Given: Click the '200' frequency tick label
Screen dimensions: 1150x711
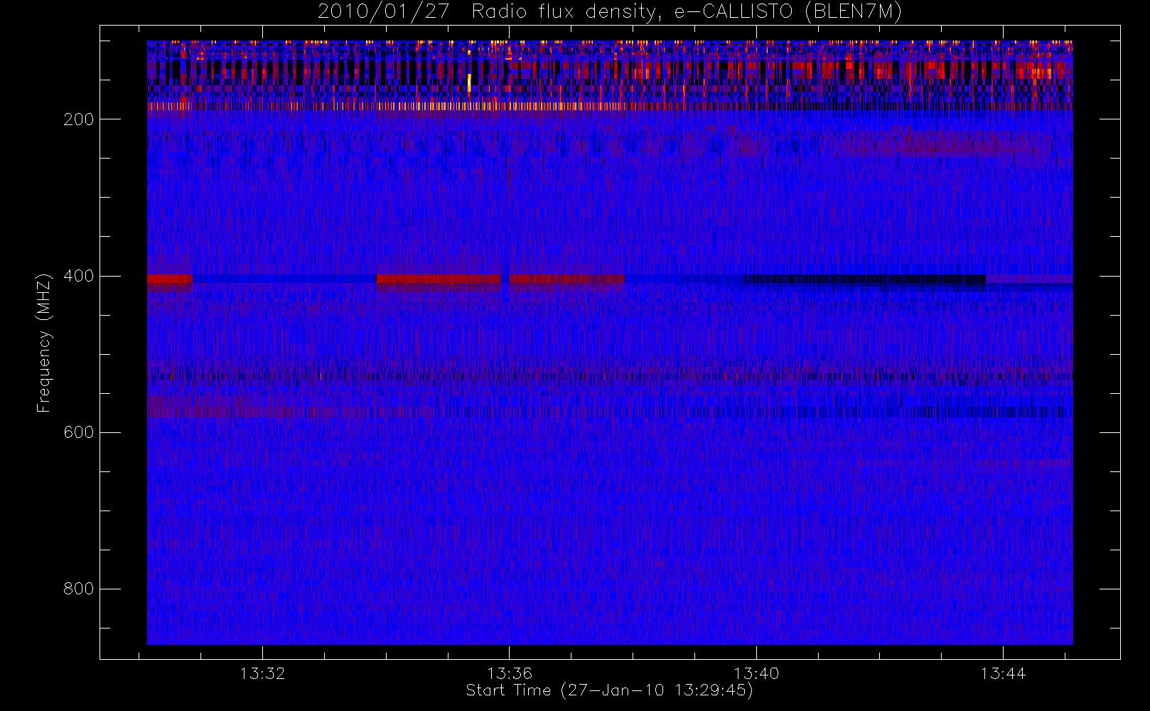Looking at the screenshot, I should tap(78, 119).
